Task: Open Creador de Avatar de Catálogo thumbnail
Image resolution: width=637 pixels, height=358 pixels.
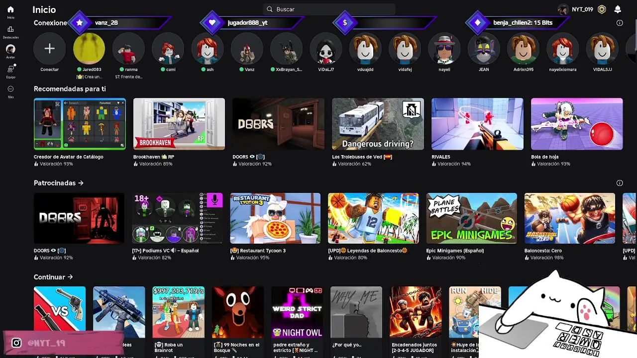Action: [x=80, y=124]
